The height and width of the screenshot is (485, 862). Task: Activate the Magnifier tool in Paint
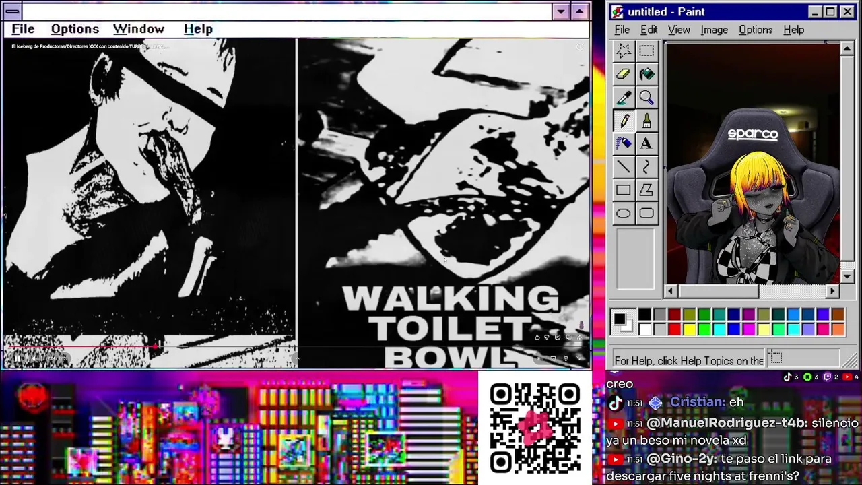(x=646, y=98)
